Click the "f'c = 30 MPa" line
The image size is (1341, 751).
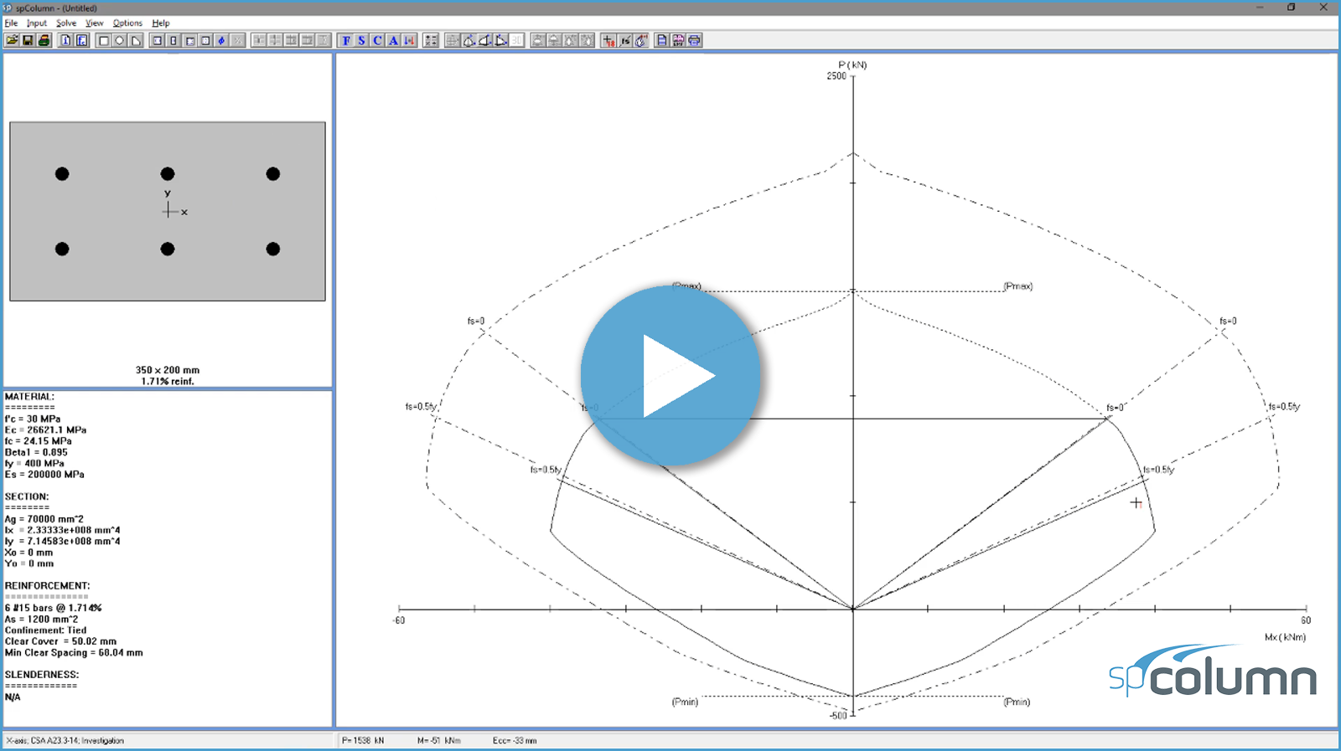tap(33, 419)
